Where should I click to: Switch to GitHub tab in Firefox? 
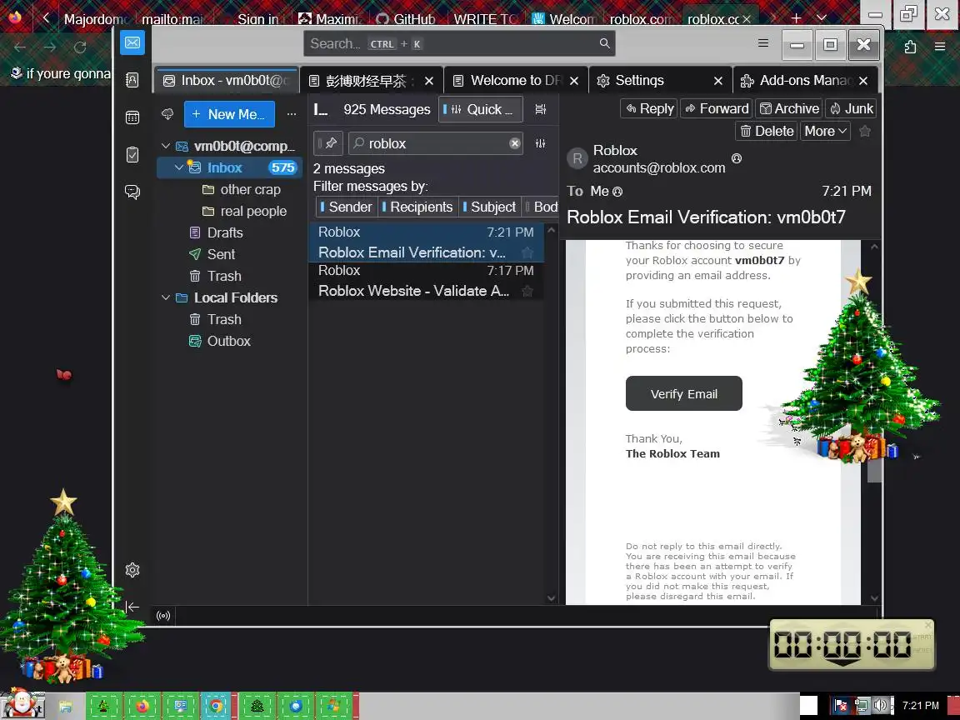click(x=406, y=19)
